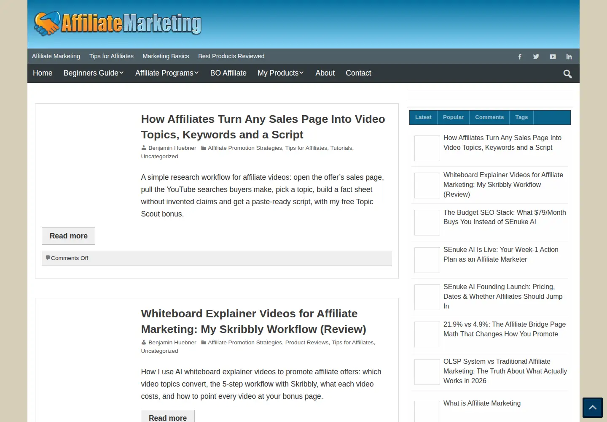The width and height of the screenshot is (607, 422).
Task: Open the 'How Affiliates Turn Any Sales Page' headline
Action: [x=263, y=127]
